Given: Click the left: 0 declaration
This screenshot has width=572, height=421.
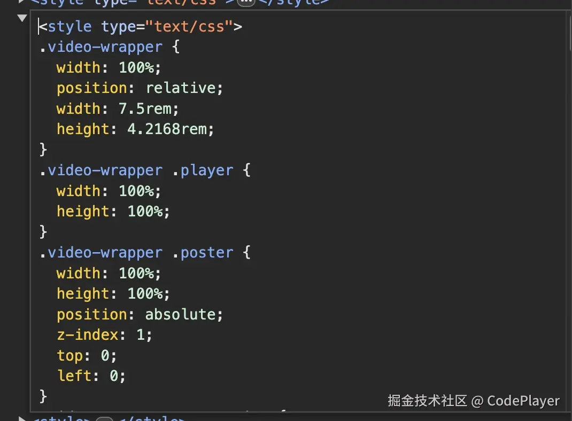Looking at the screenshot, I should click(91, 376).
